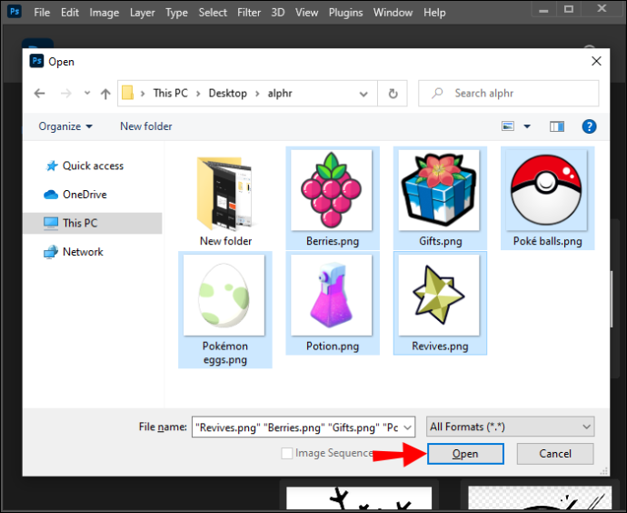Open the Type menu
This screenshot has height=513, width=627.
176,13
